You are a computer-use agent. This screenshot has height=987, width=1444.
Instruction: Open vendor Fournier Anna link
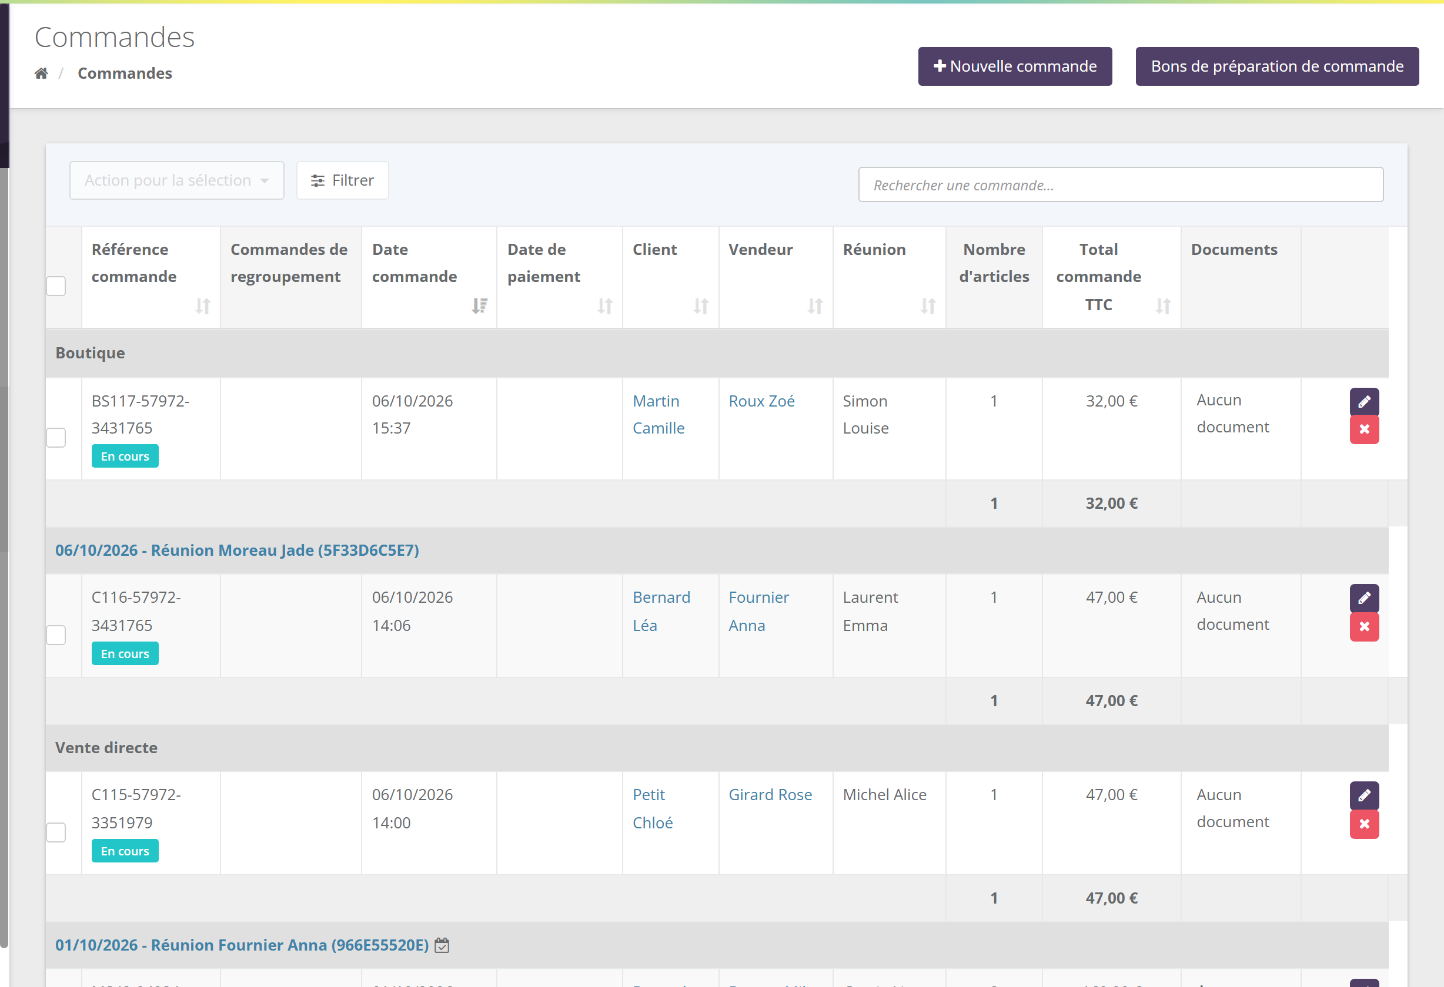(x=758, y=612)
